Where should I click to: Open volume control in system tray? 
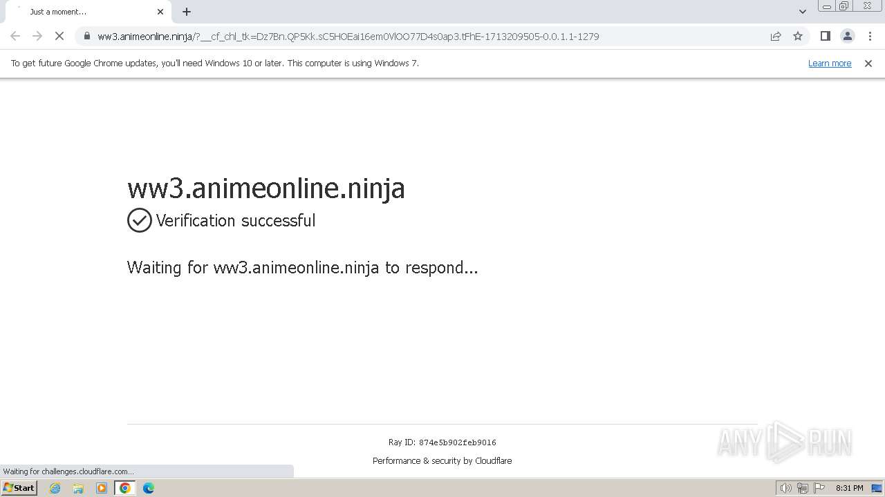click(x=785, y=488)
